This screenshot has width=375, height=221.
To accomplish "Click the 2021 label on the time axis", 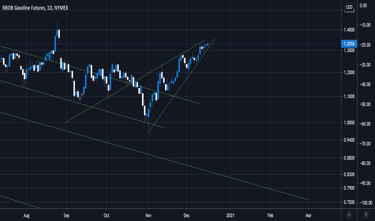I will (x=231, y=215).
